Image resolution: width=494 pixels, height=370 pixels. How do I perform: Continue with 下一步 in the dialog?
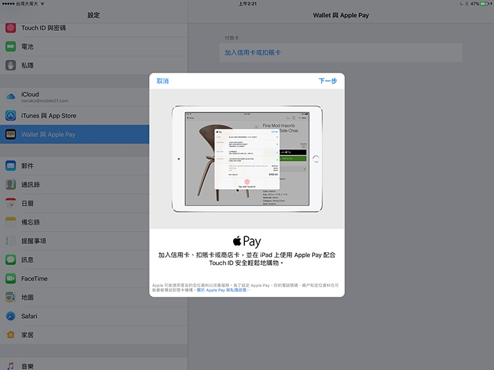tap(328, 81)
